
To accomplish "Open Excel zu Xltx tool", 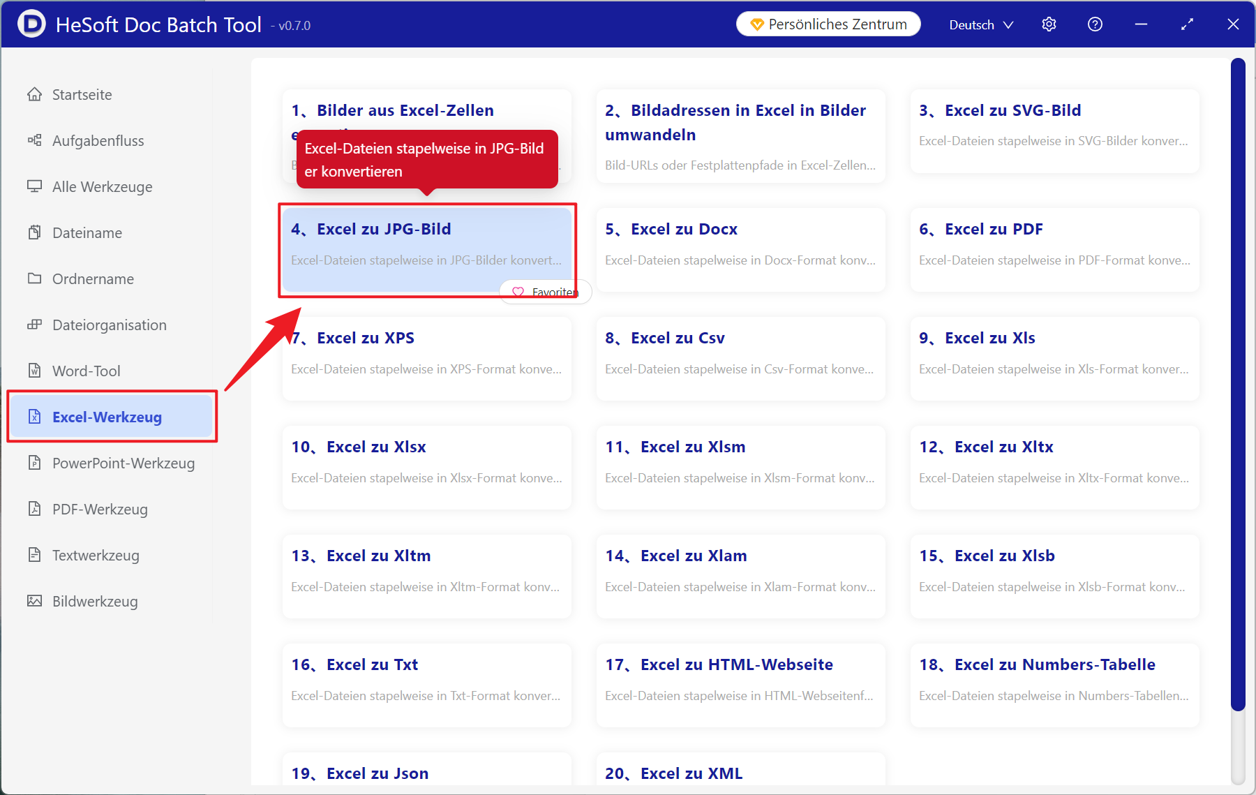I will tap(1054, 468).
